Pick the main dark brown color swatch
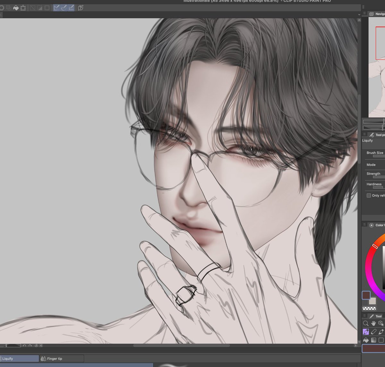This screenshot has width=385, height=367. pos(366,295)
